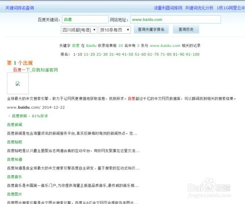Select ranking range 51-60
The image size is (245, 204).
pyautogui.click(x=140, y=54)
